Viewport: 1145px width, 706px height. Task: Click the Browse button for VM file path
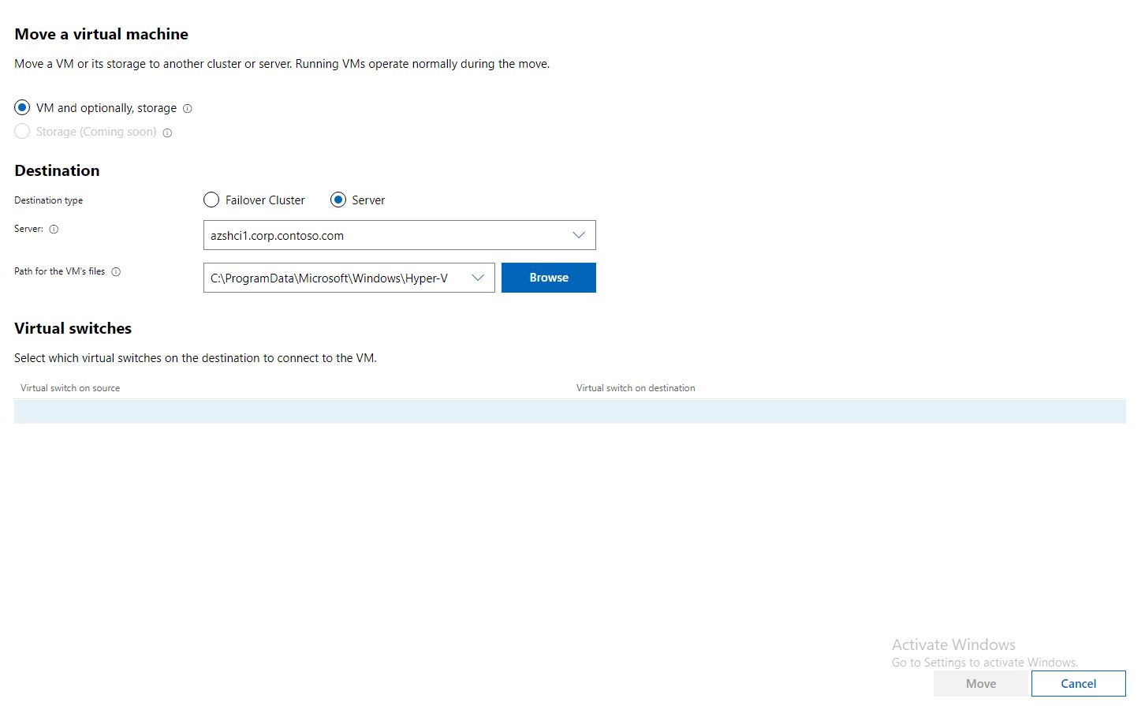pos(548,277)
